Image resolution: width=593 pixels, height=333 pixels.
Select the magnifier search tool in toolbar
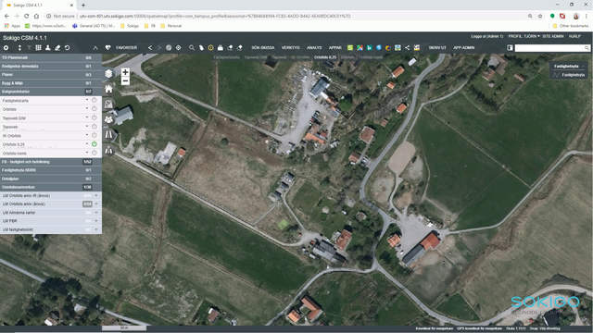point(192,47)
